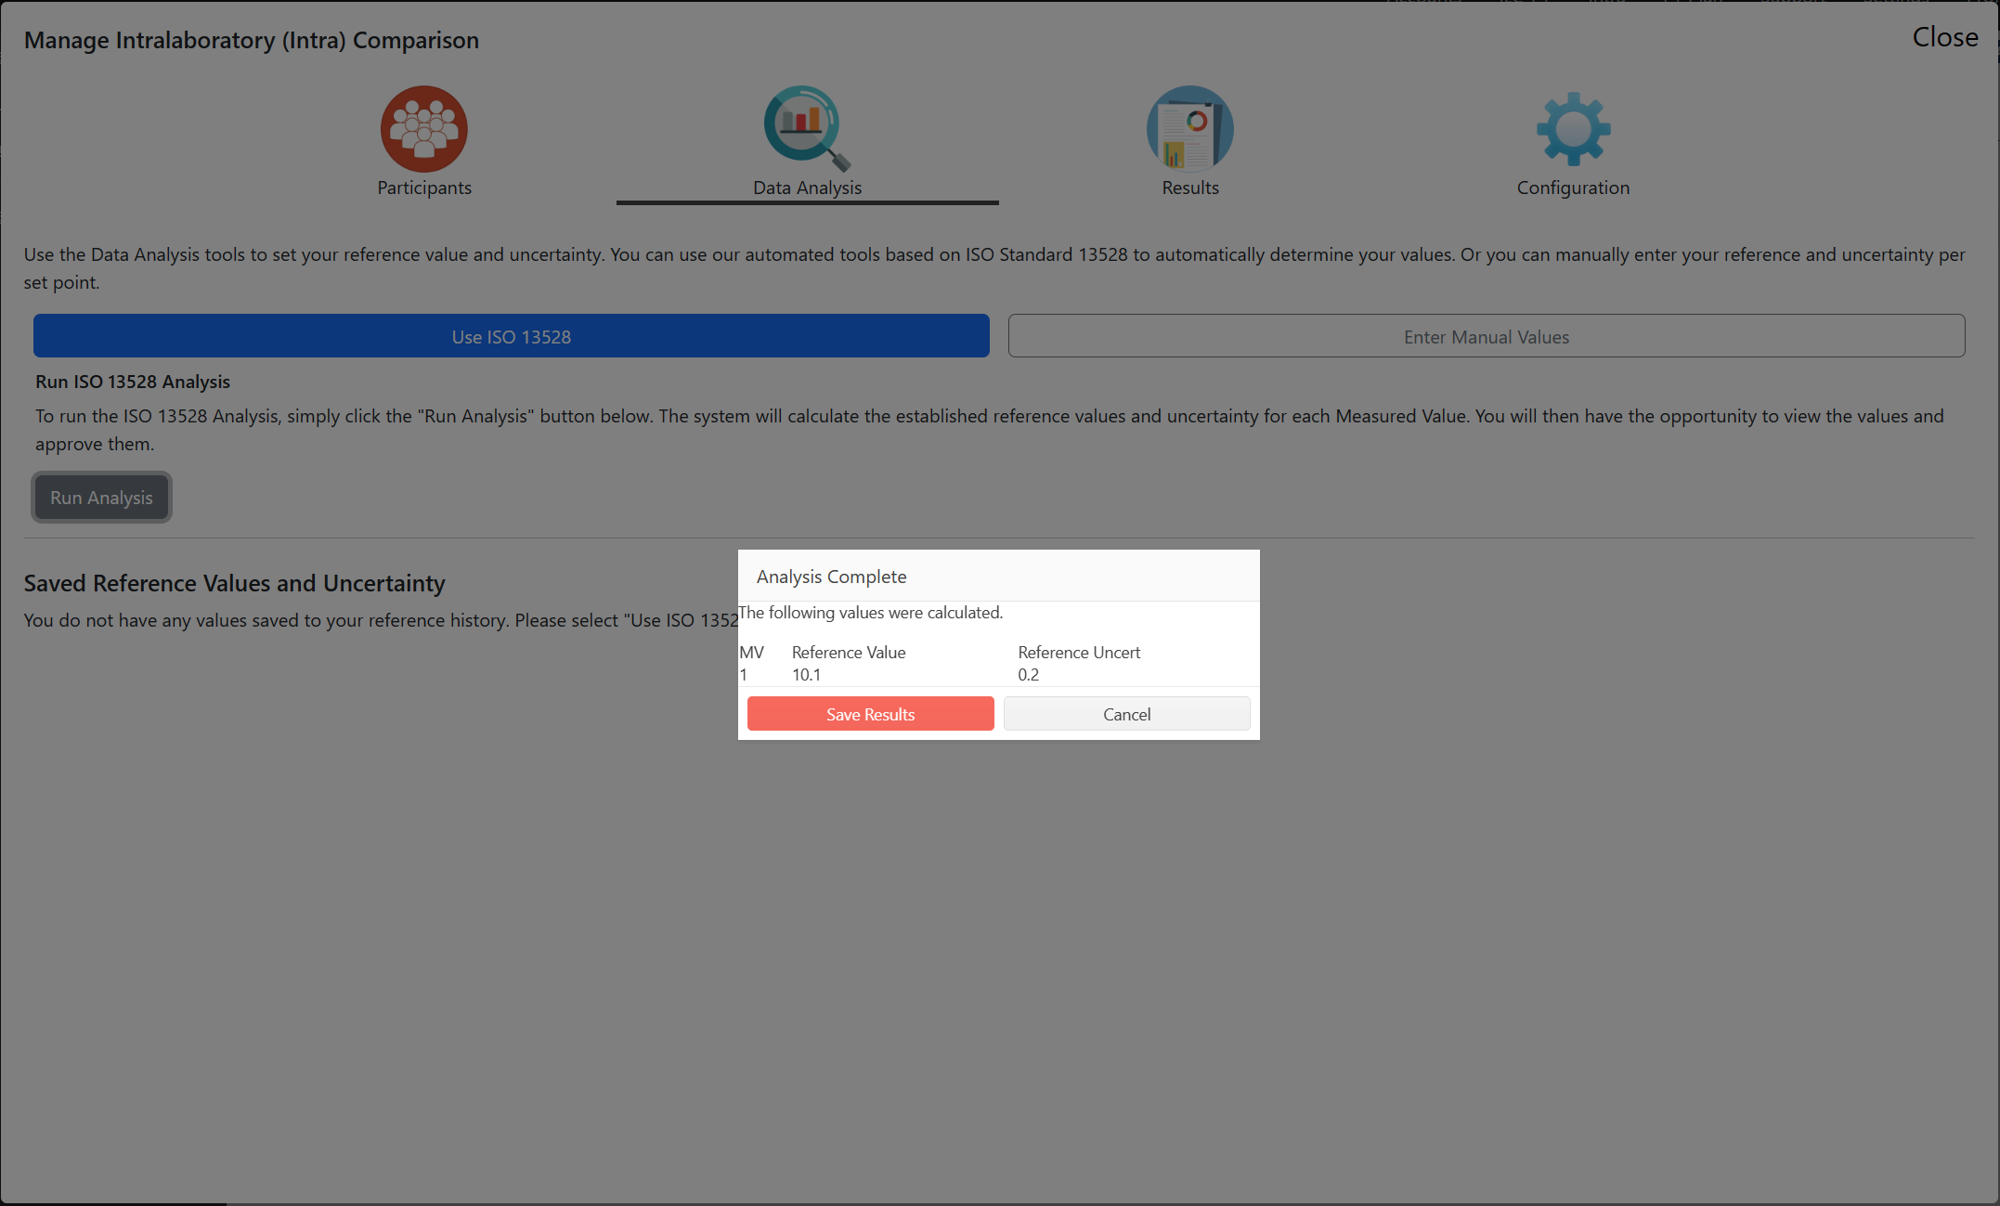
Task: Open the Data Analysis magnifier chart icon
Action: point(805,127)
